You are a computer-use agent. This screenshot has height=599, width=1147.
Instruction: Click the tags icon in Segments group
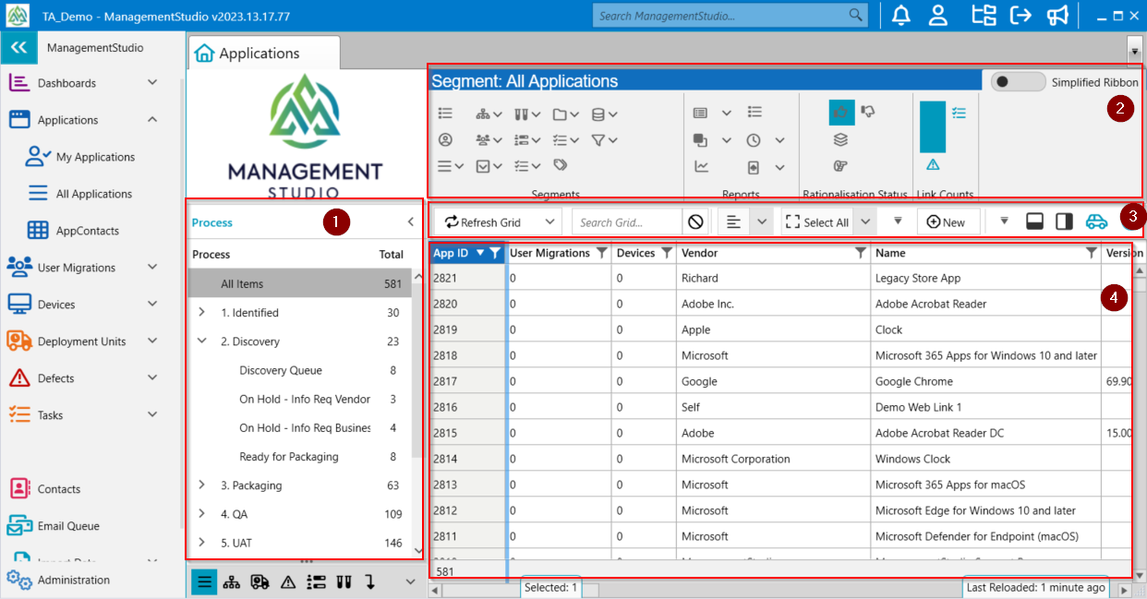pyautogui.click(x=560, y=165)
